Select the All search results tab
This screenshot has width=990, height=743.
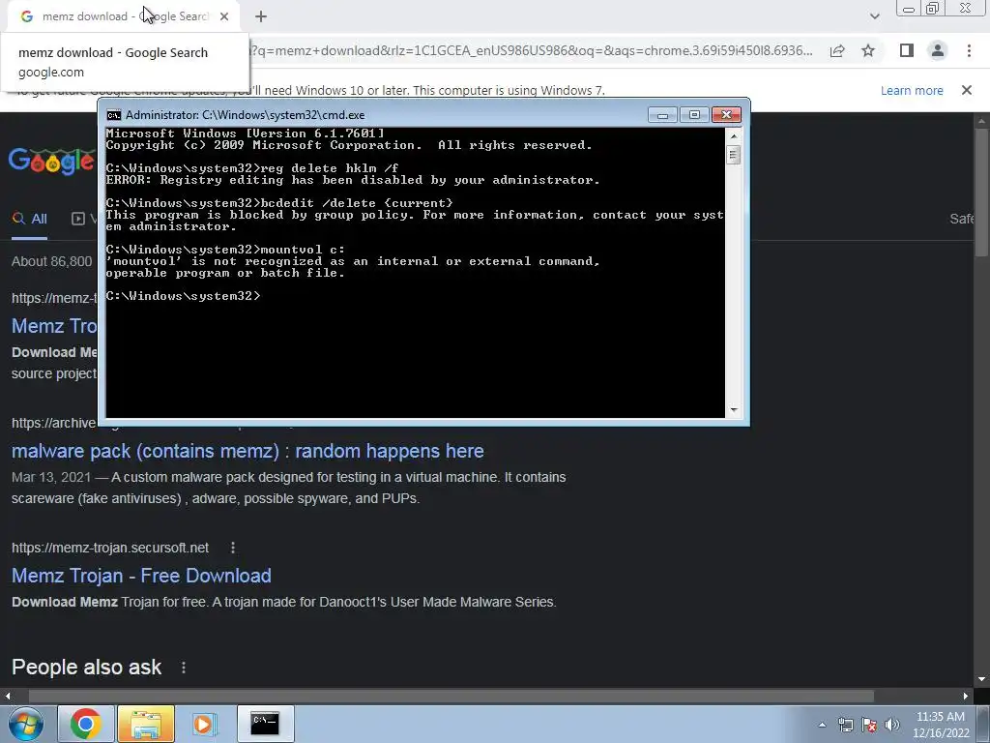coord(30,219)
